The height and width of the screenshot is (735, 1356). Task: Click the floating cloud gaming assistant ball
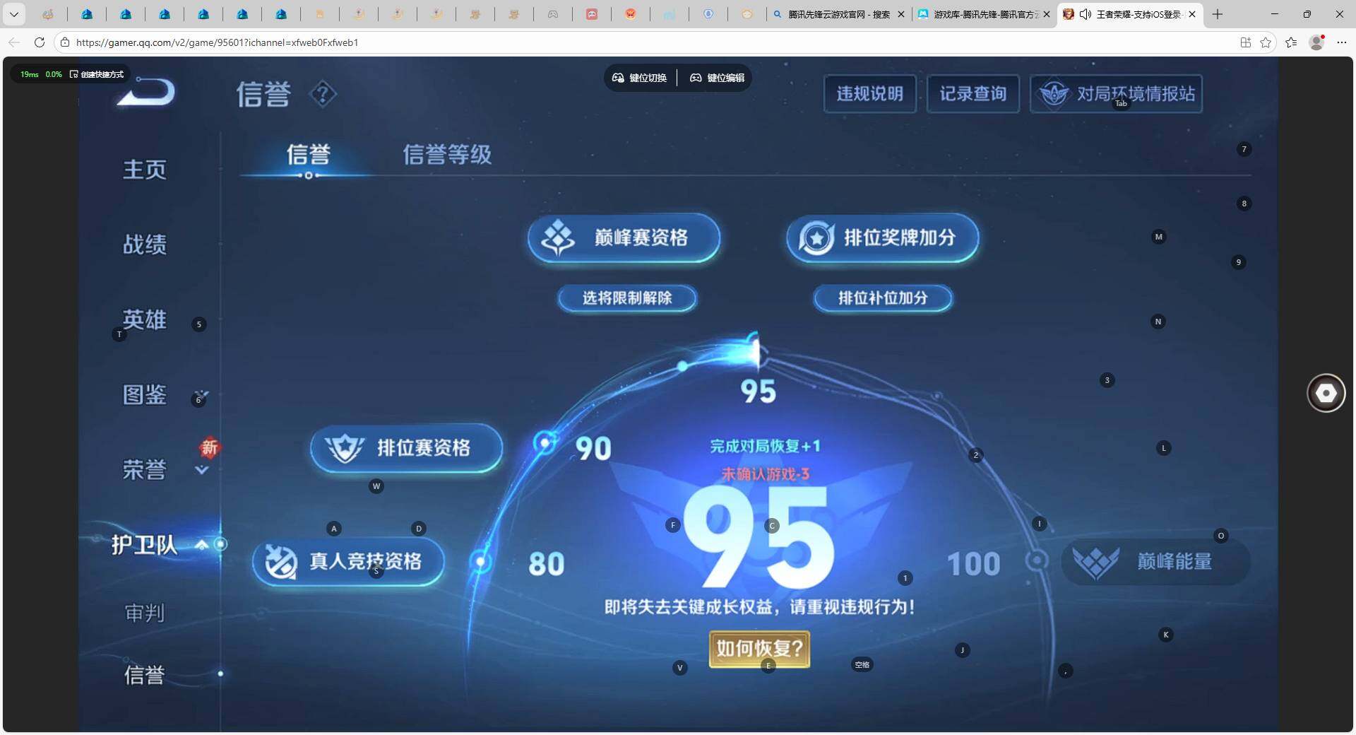pyautogui.click(x=1327, y=394)
